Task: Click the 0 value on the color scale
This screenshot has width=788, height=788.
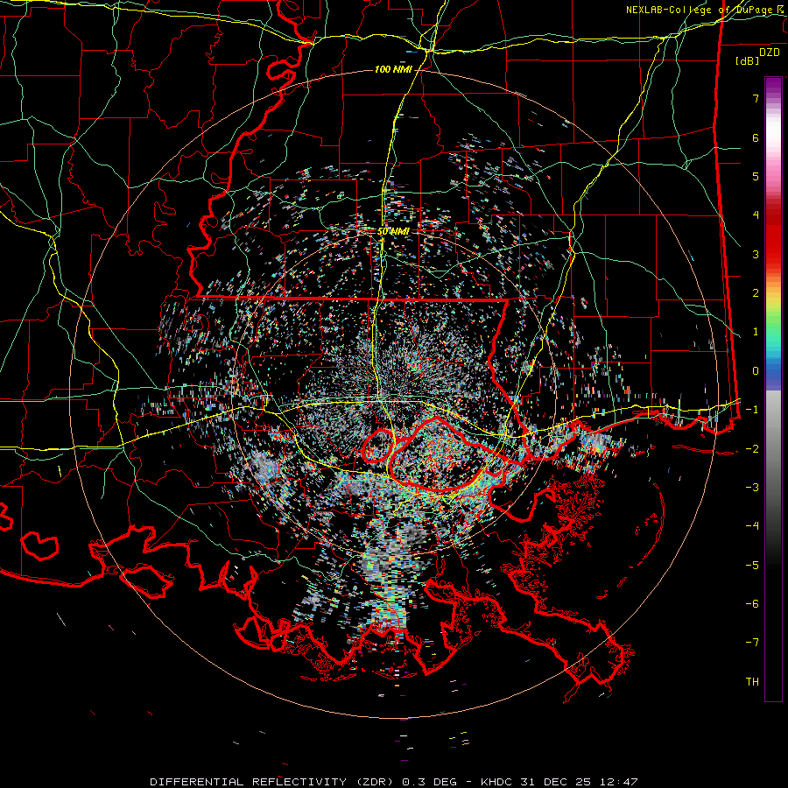Action: point(756,371)
